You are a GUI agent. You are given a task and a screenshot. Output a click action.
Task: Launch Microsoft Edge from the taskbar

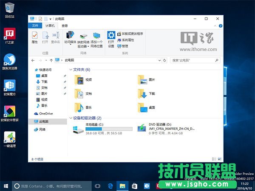110,186
